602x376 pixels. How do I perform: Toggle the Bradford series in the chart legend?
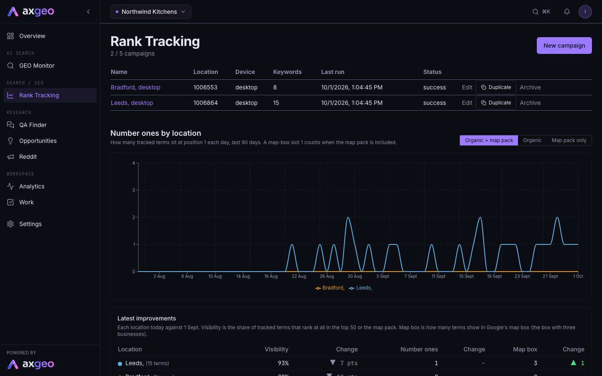click(x=330, y=288)
